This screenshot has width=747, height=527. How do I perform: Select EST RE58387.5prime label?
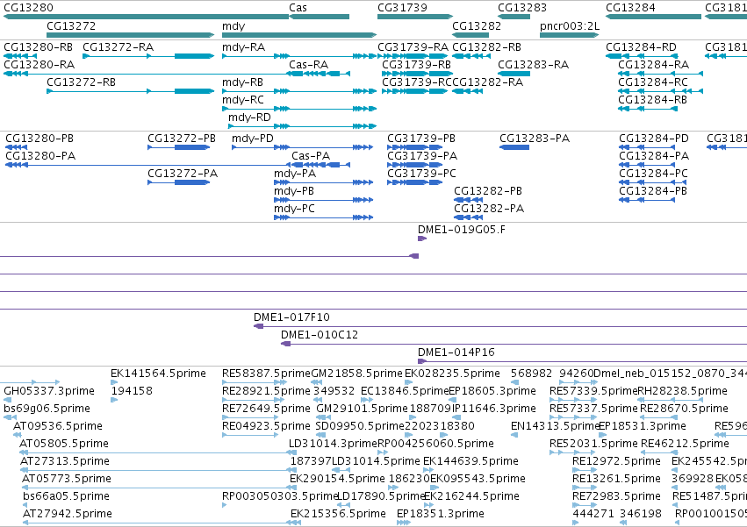tap(266, 374)
